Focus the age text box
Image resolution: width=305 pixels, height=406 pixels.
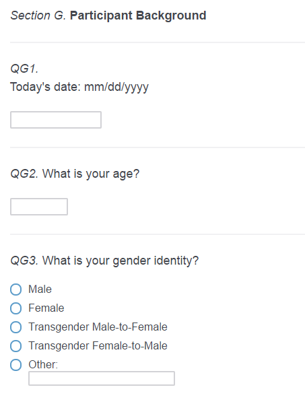(x=39, y=207)
